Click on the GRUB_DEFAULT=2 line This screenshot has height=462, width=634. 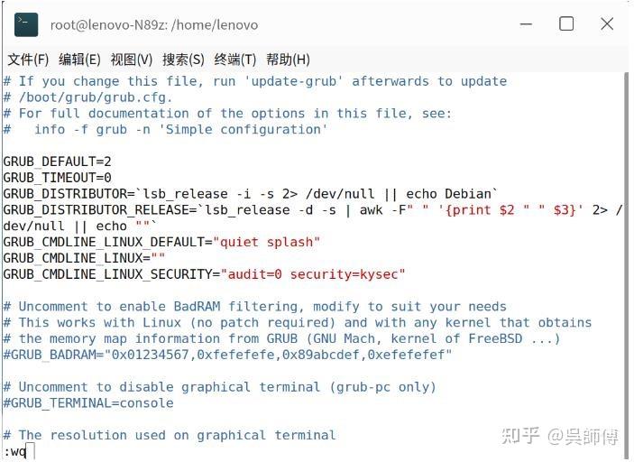[57, 162]
